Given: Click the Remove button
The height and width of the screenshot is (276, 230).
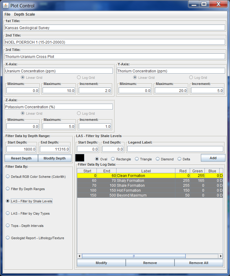Looking at the screenshot, I should [150, 263].
